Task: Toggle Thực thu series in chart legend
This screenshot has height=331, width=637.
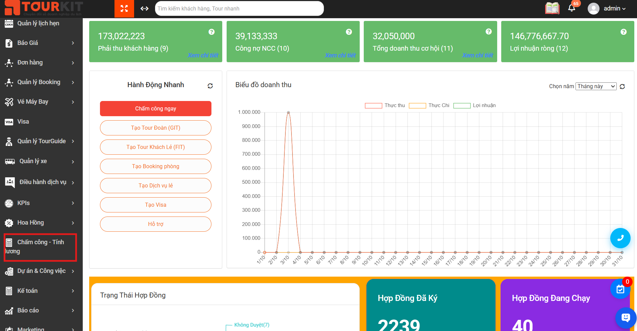Action: point(385,105)
